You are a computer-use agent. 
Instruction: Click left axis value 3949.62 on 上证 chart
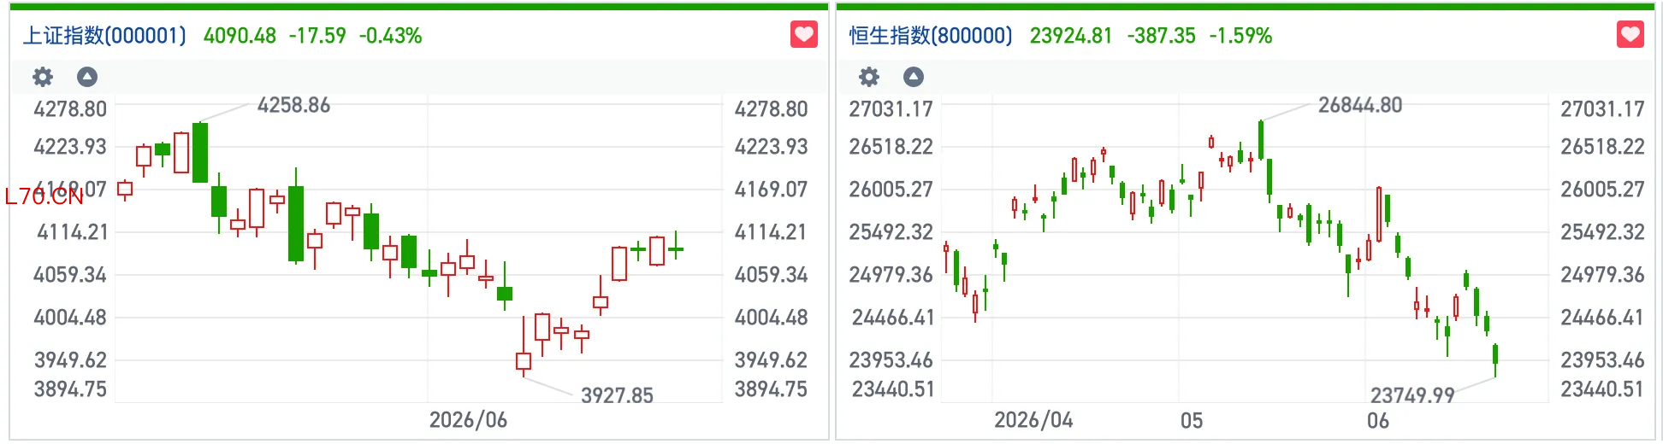[70, 360]
